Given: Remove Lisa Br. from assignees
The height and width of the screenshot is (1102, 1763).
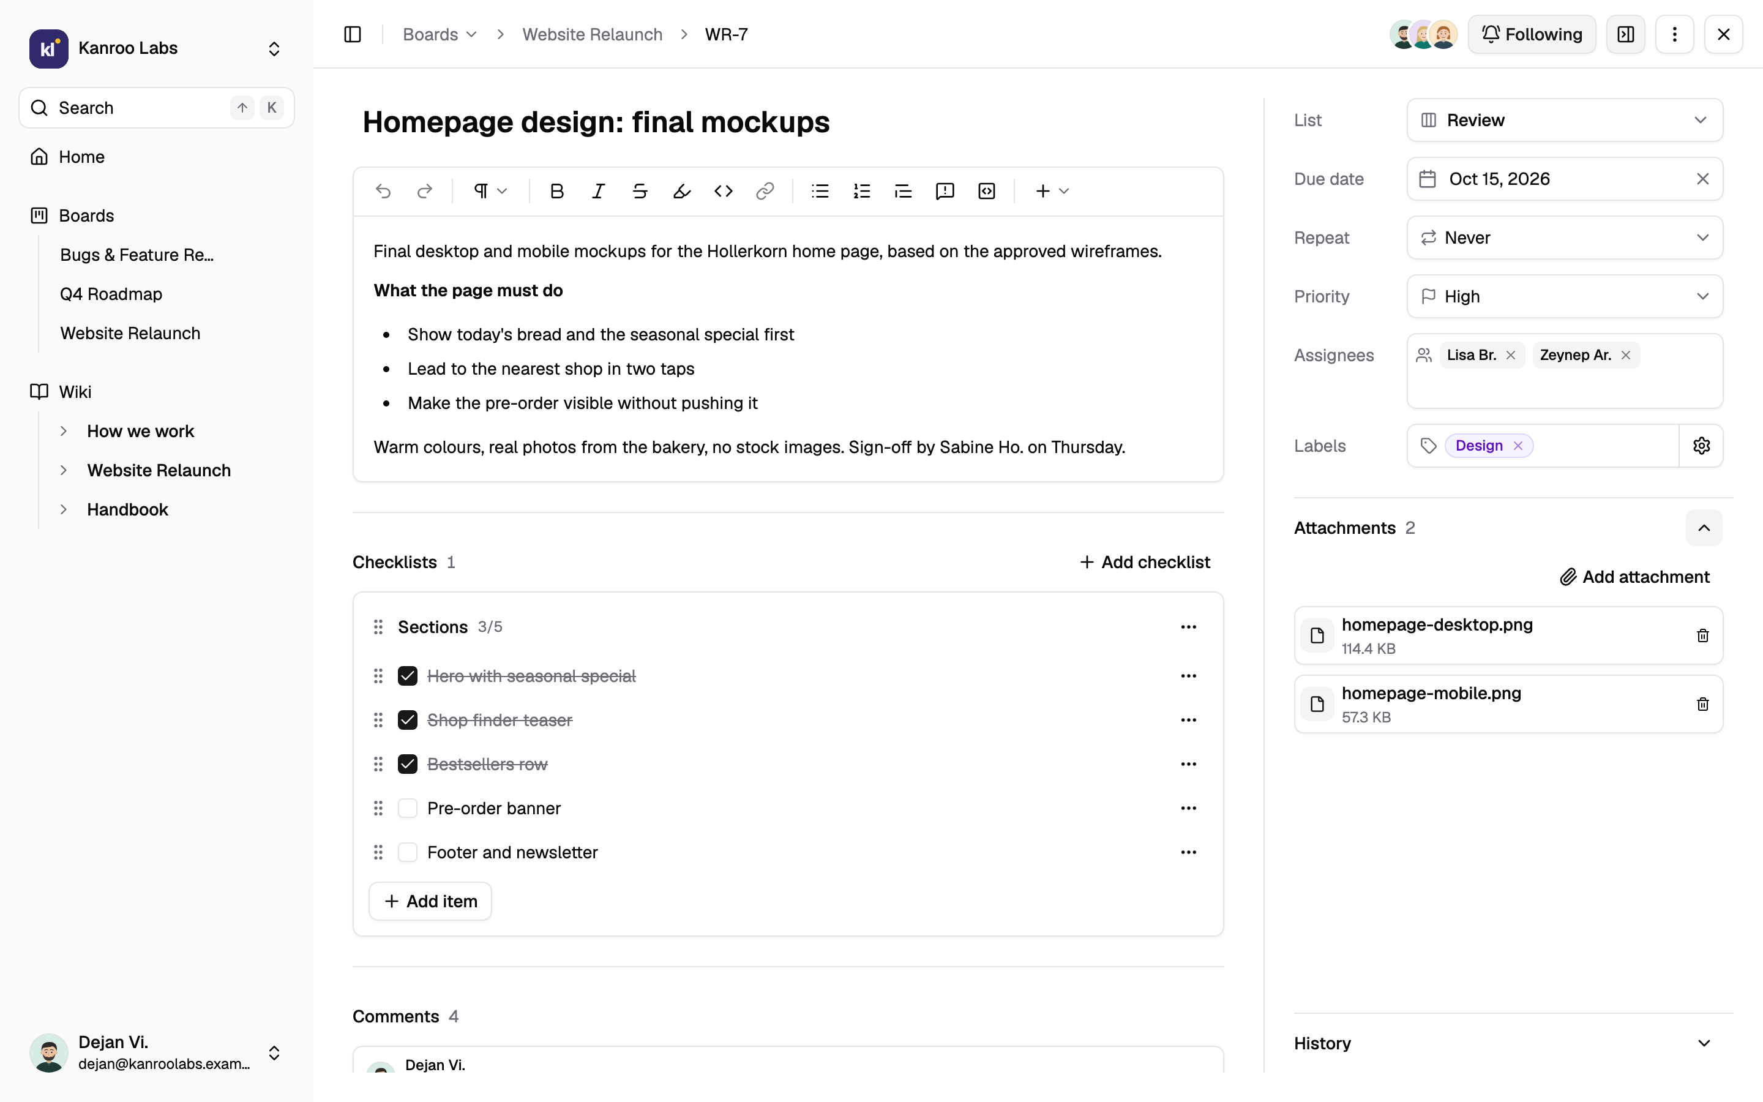Looking at the screenshot, I should [1511, 355].
